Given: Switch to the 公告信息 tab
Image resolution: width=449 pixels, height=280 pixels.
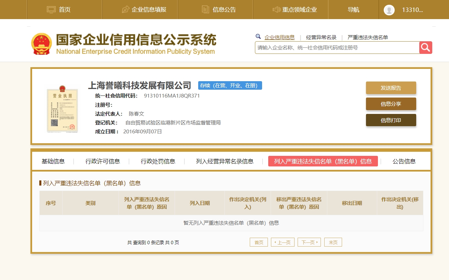Looking at the screenshot, I should (404, 161).
